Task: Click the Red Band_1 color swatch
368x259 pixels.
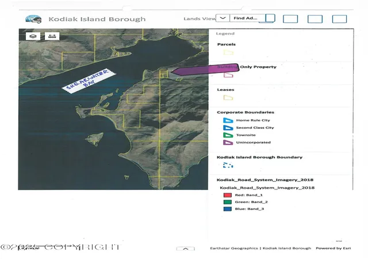Action: pyautogui.click(x=228, y=195)
